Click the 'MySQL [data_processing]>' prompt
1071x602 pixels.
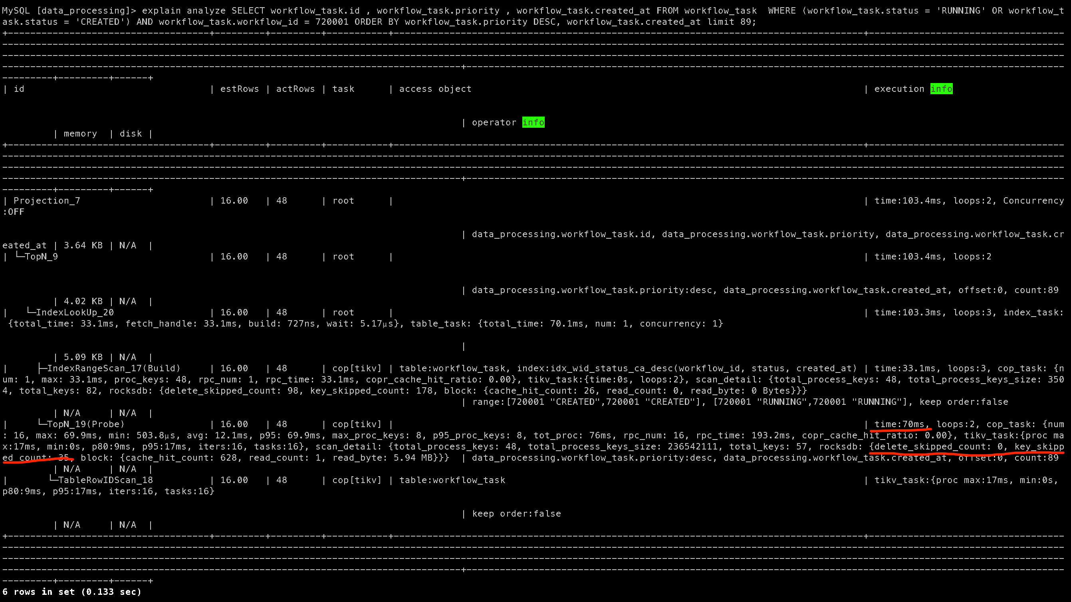69,11
